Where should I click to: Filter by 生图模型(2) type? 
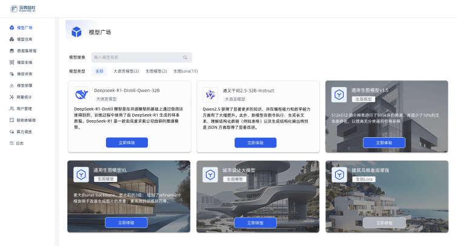(x=156, y=71)
